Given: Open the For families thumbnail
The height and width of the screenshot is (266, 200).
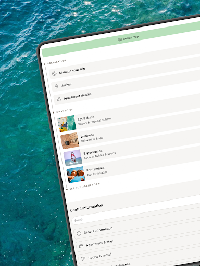Looking at the screenshot, I should coord(76,175).
